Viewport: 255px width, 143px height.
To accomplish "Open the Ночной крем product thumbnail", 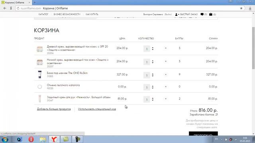I will [x=40, y=62].
